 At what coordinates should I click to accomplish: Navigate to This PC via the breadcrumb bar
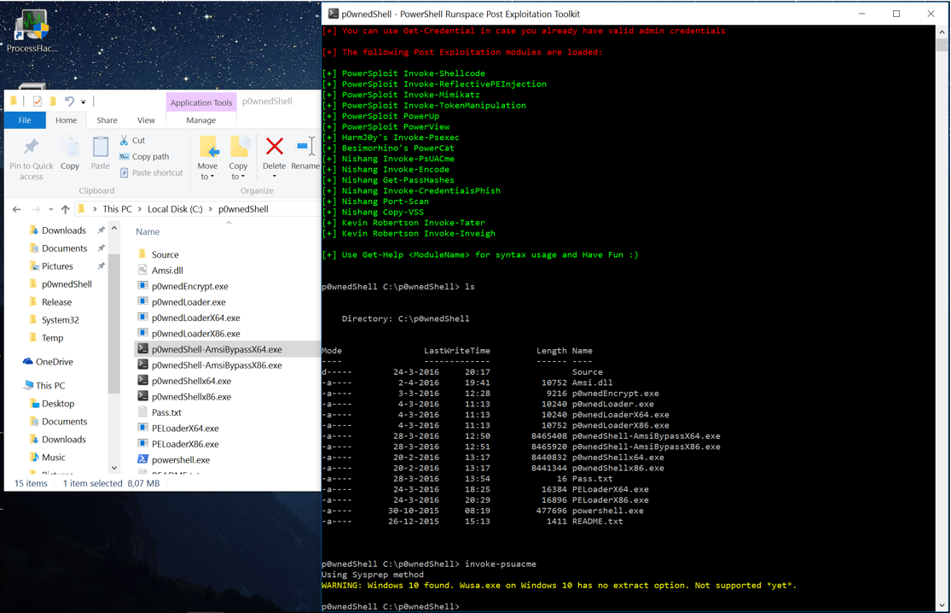pos(117,208)
